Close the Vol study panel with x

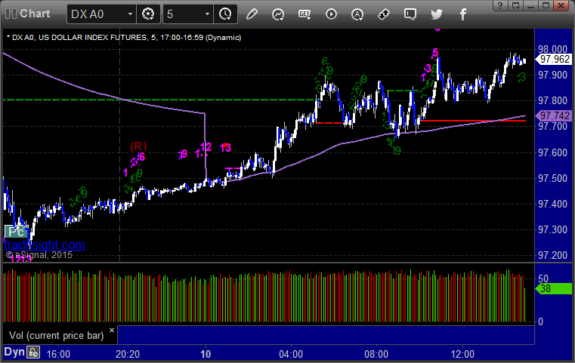click(112, 331)
